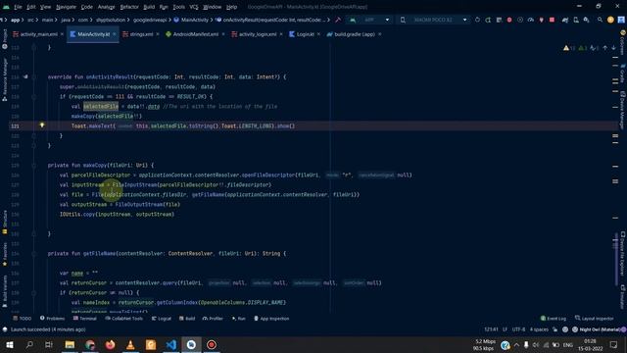Open File Explorer from the taskbar
Image resolution: width=627 pixels, height=353 pixels.
pyautogui.click(x=70, y=344)
